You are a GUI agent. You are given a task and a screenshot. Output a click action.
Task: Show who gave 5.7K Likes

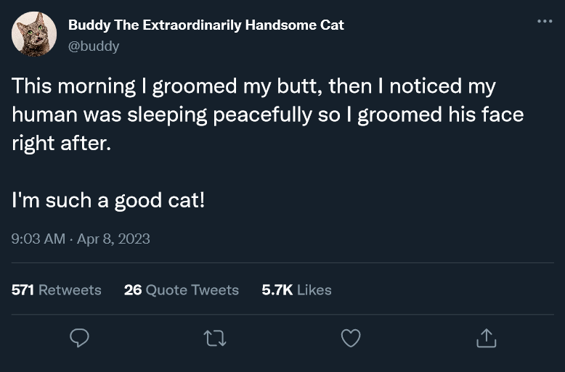pyautogui.click(x=296, y=290)
